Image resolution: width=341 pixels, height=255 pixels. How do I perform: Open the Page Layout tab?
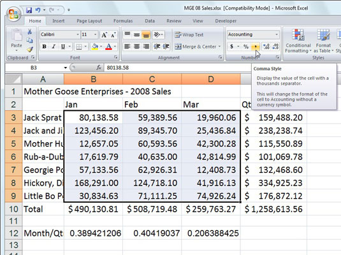89,21
